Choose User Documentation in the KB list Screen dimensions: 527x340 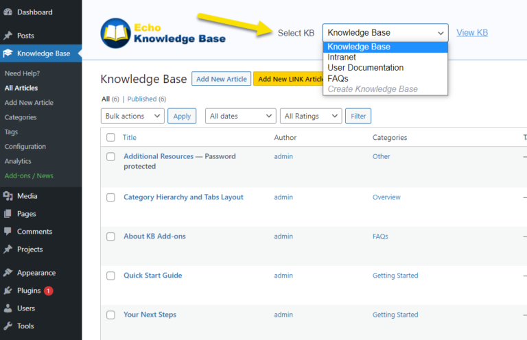(365, 68)
